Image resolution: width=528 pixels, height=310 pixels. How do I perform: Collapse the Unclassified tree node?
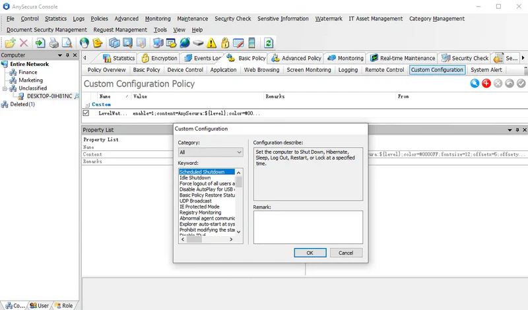[5, 88]
